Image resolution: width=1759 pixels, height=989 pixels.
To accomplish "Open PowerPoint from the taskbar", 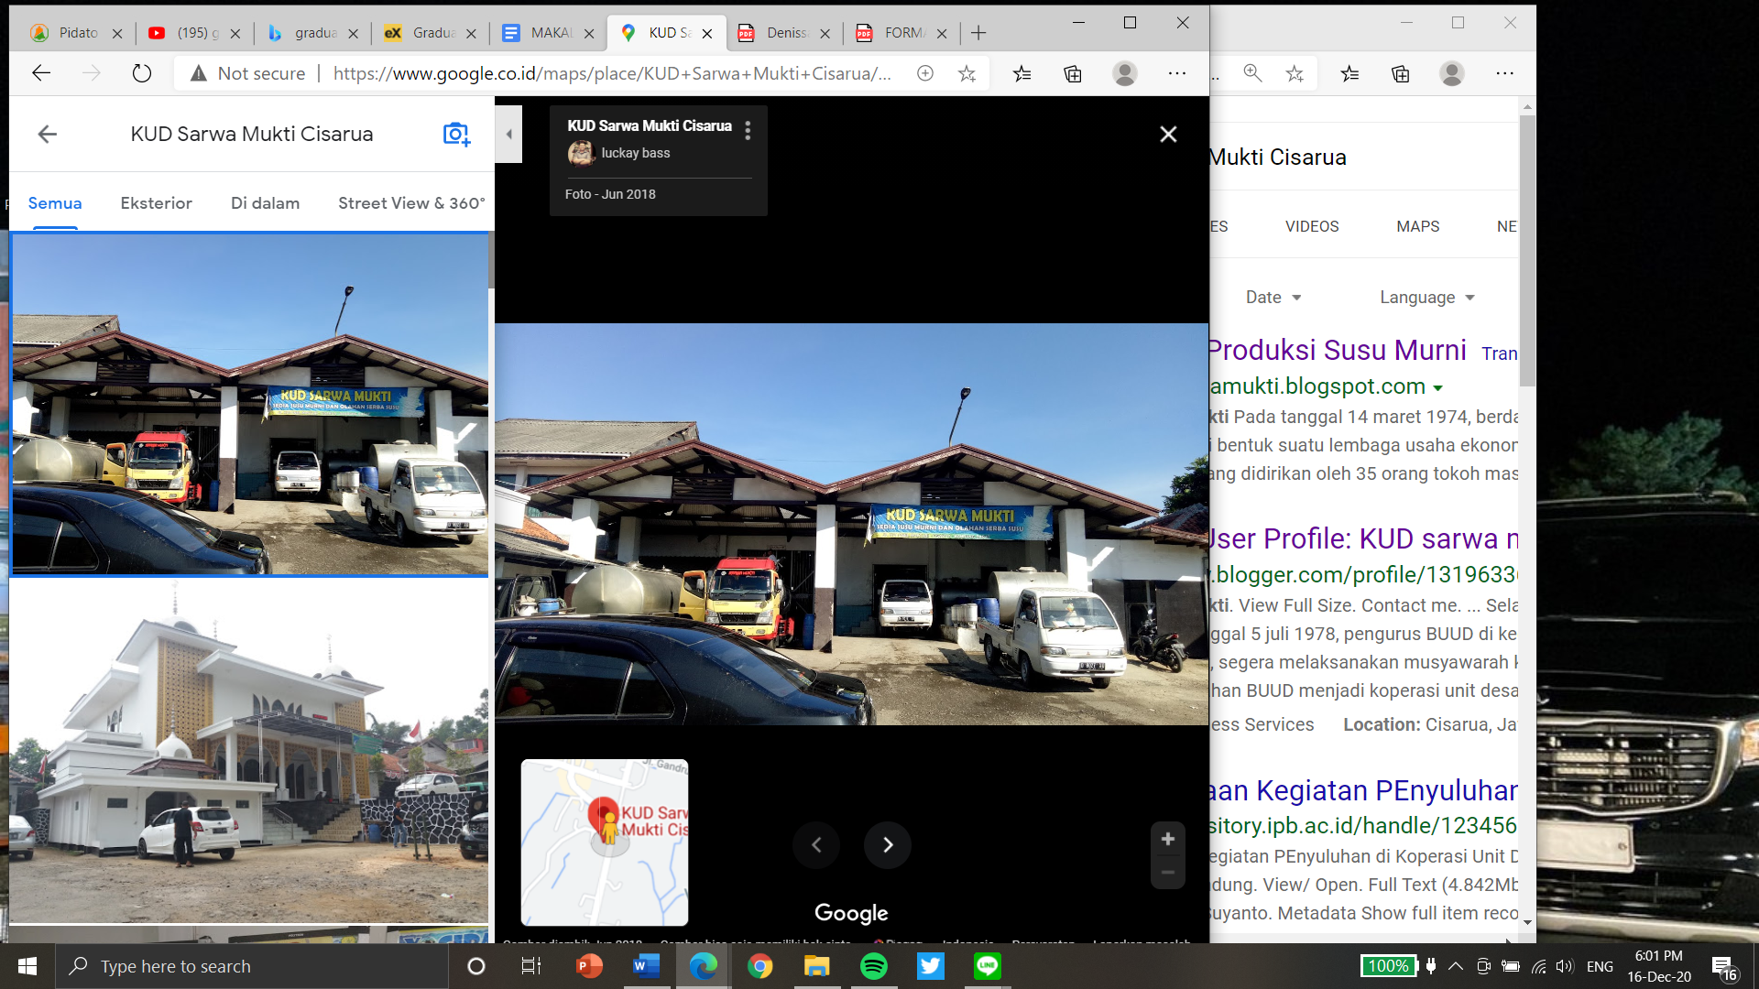I will pyautogui.click(x=589, y=966).
